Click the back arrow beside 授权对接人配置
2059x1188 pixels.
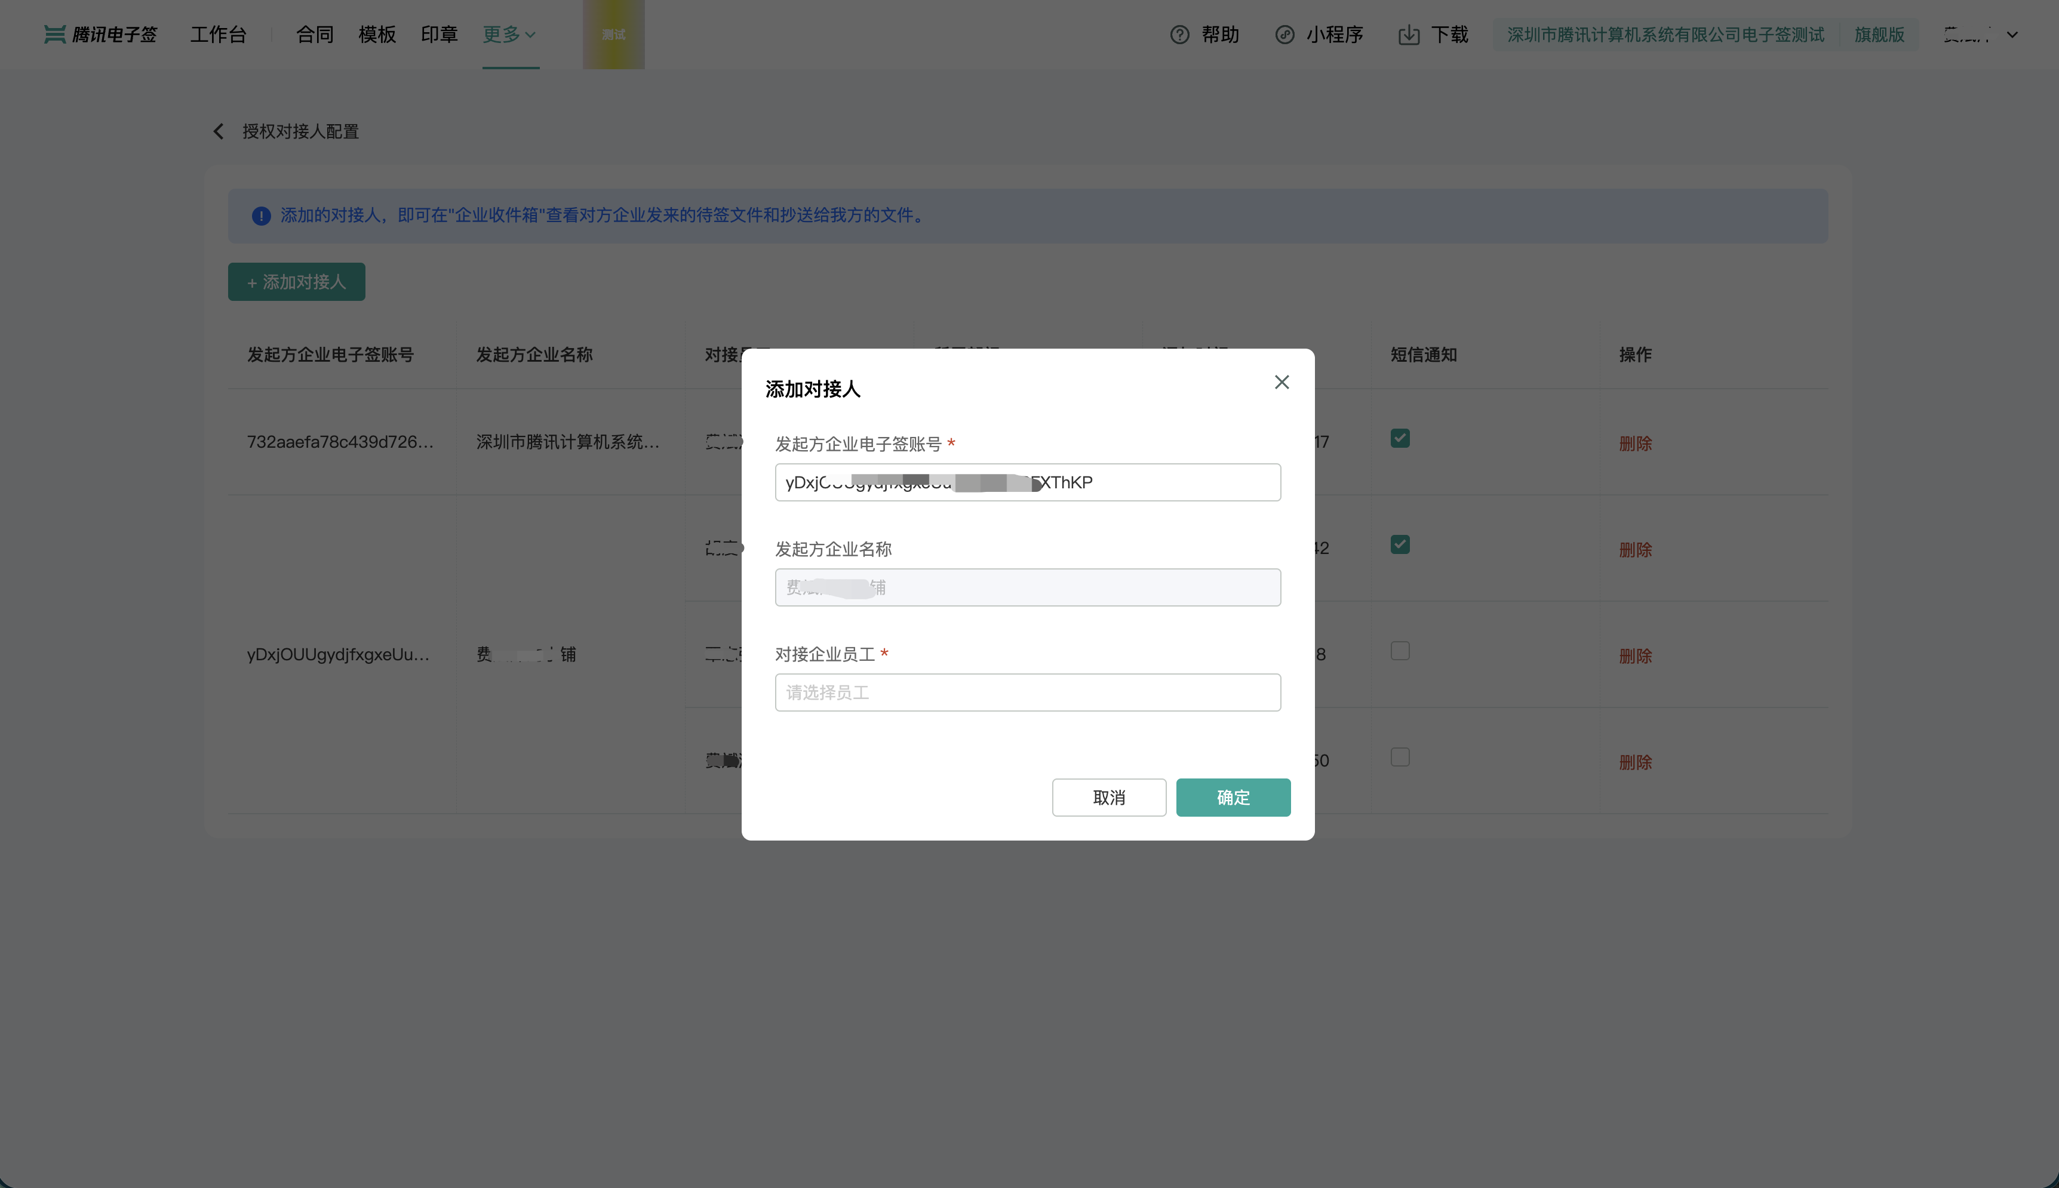(218, 131)
